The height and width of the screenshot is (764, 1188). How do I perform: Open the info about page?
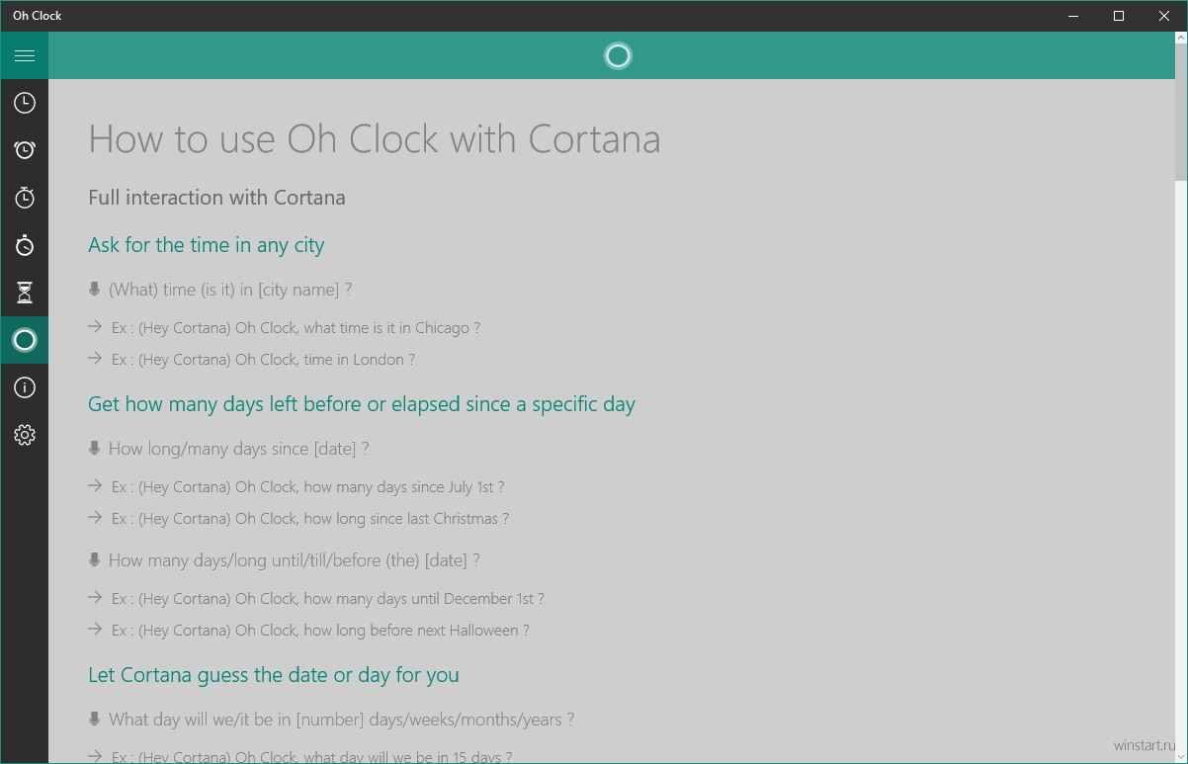pos(25,387)
